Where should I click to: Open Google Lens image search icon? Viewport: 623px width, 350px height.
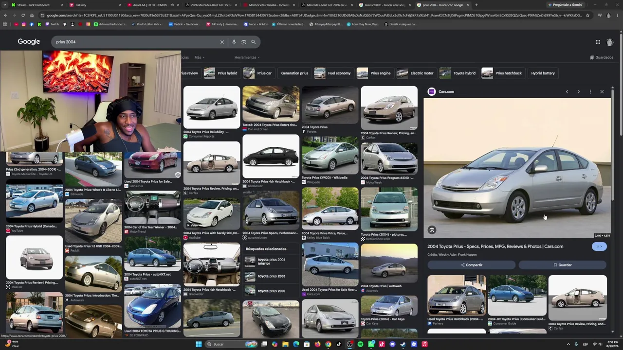tap(244, 42)
